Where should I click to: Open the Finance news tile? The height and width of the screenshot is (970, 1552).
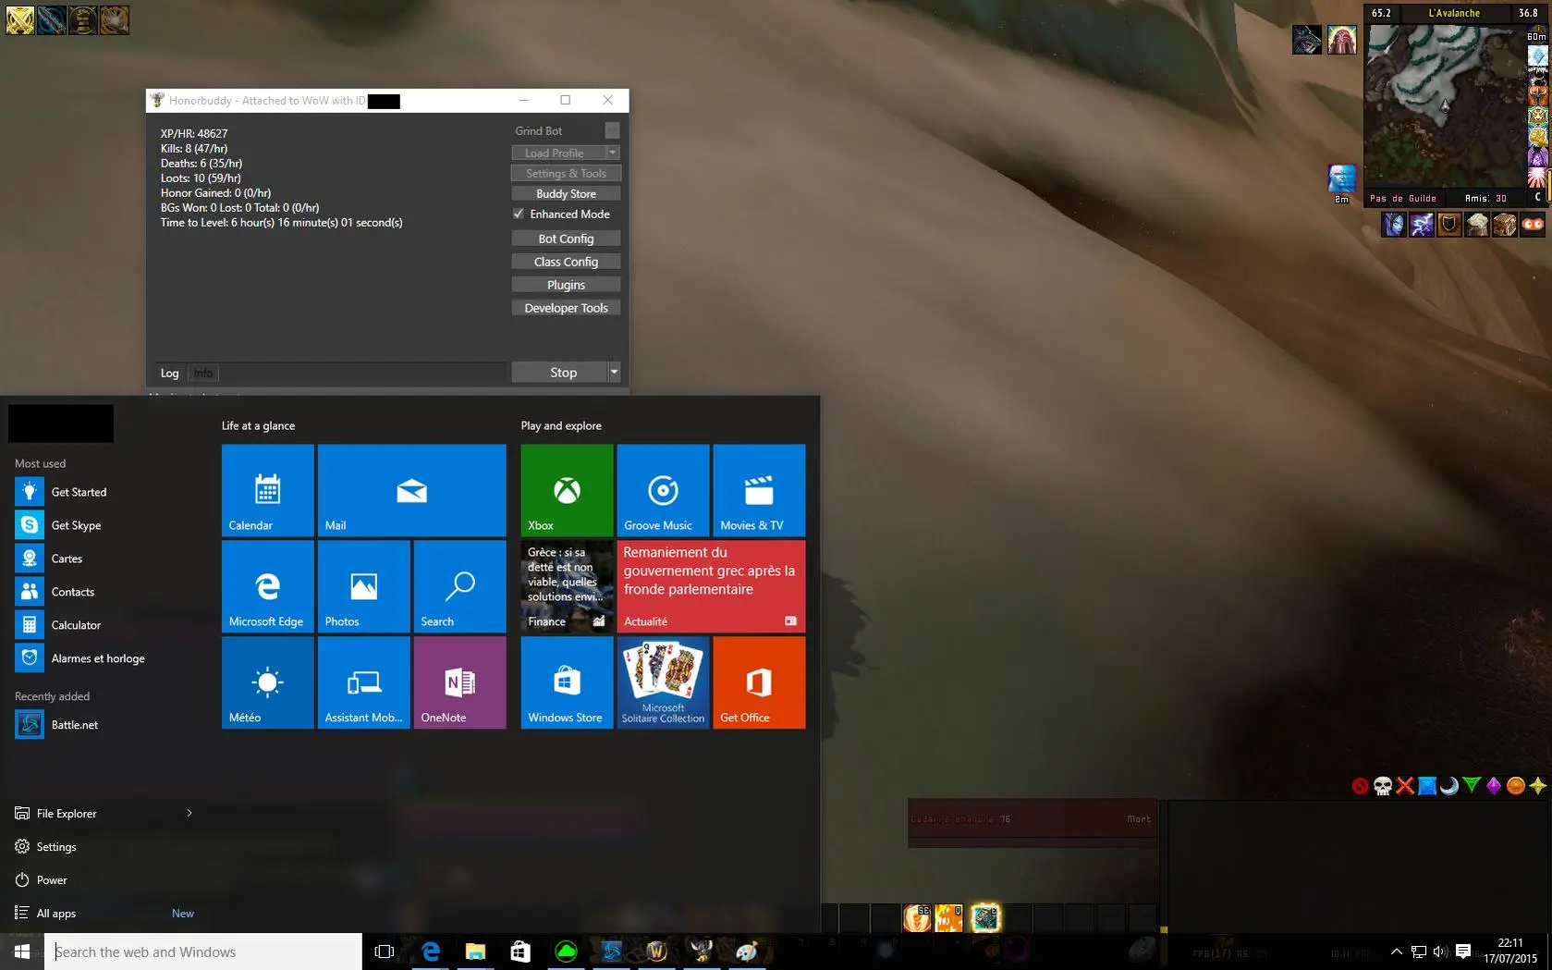567,586
